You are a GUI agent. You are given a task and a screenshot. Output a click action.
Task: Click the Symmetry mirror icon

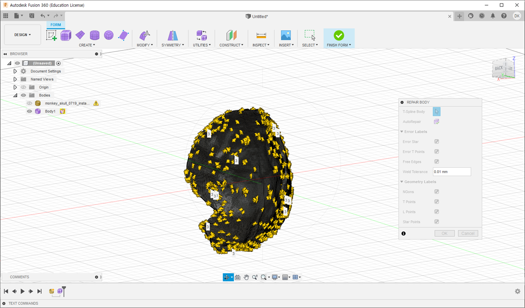click(173, 35)
